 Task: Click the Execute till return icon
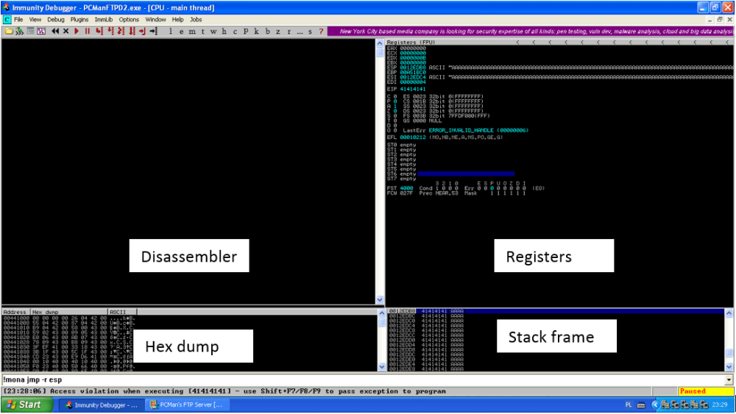pyautogui.click(x=142, y=32)
